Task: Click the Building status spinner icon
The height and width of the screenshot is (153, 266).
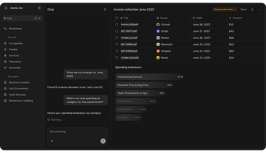Action: coord(49,120)
